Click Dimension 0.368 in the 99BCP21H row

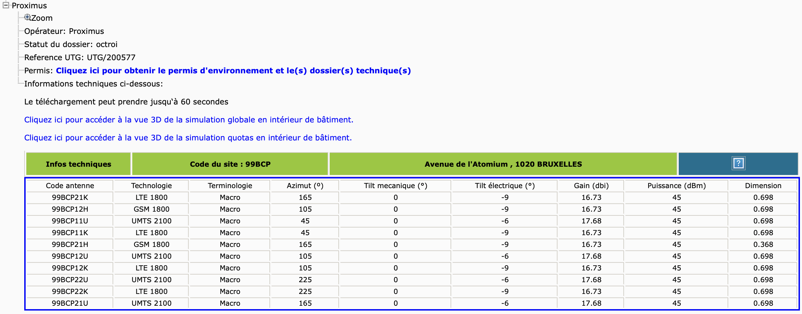[763, 244]
